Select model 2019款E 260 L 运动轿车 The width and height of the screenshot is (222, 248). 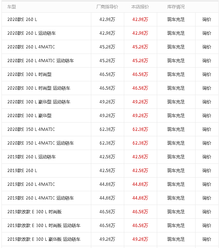tap(32, 157)
